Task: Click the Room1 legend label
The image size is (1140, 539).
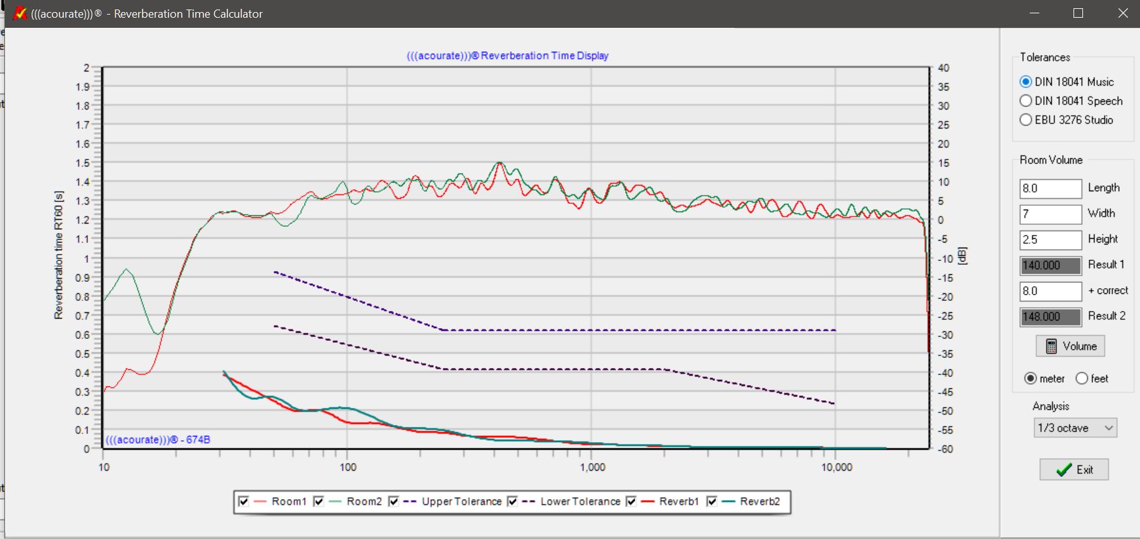Action: pos(289,502)
